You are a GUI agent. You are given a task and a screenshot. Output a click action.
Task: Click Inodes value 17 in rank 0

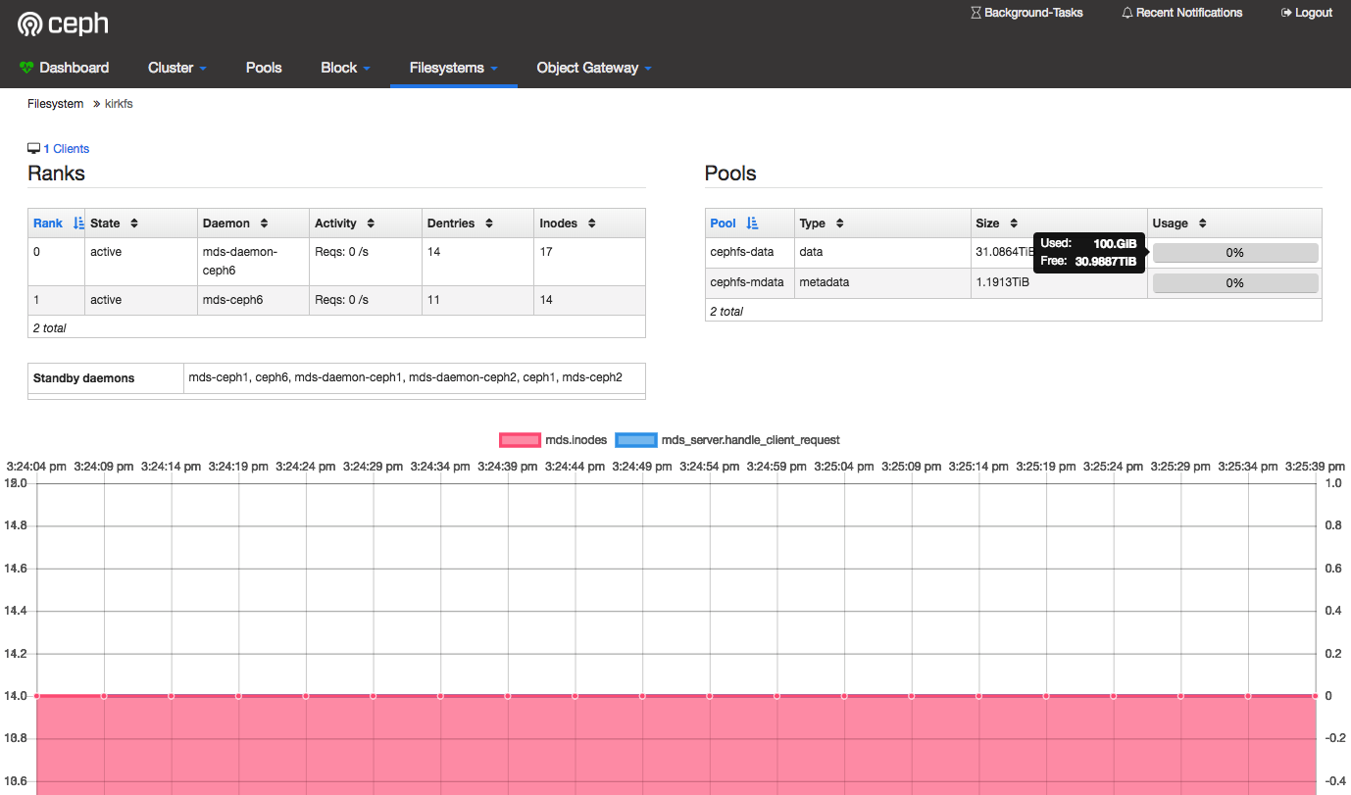(x=546, y=252)
